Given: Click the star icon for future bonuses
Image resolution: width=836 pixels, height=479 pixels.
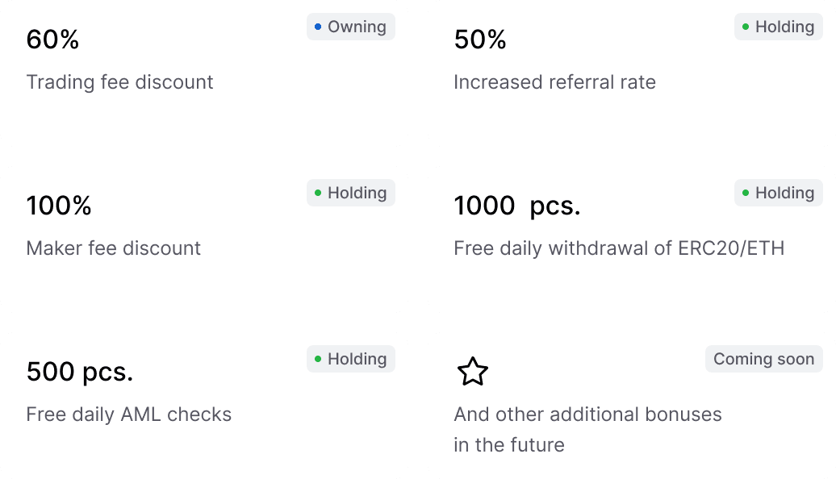Looking at the screenshot, I should [473, 372].
